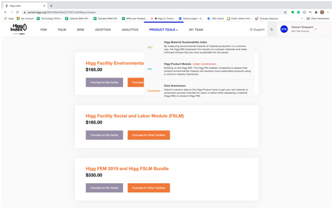Go back with the browser back arrow
This screenshot has width=333, height=209.
[x=6, y=12]
